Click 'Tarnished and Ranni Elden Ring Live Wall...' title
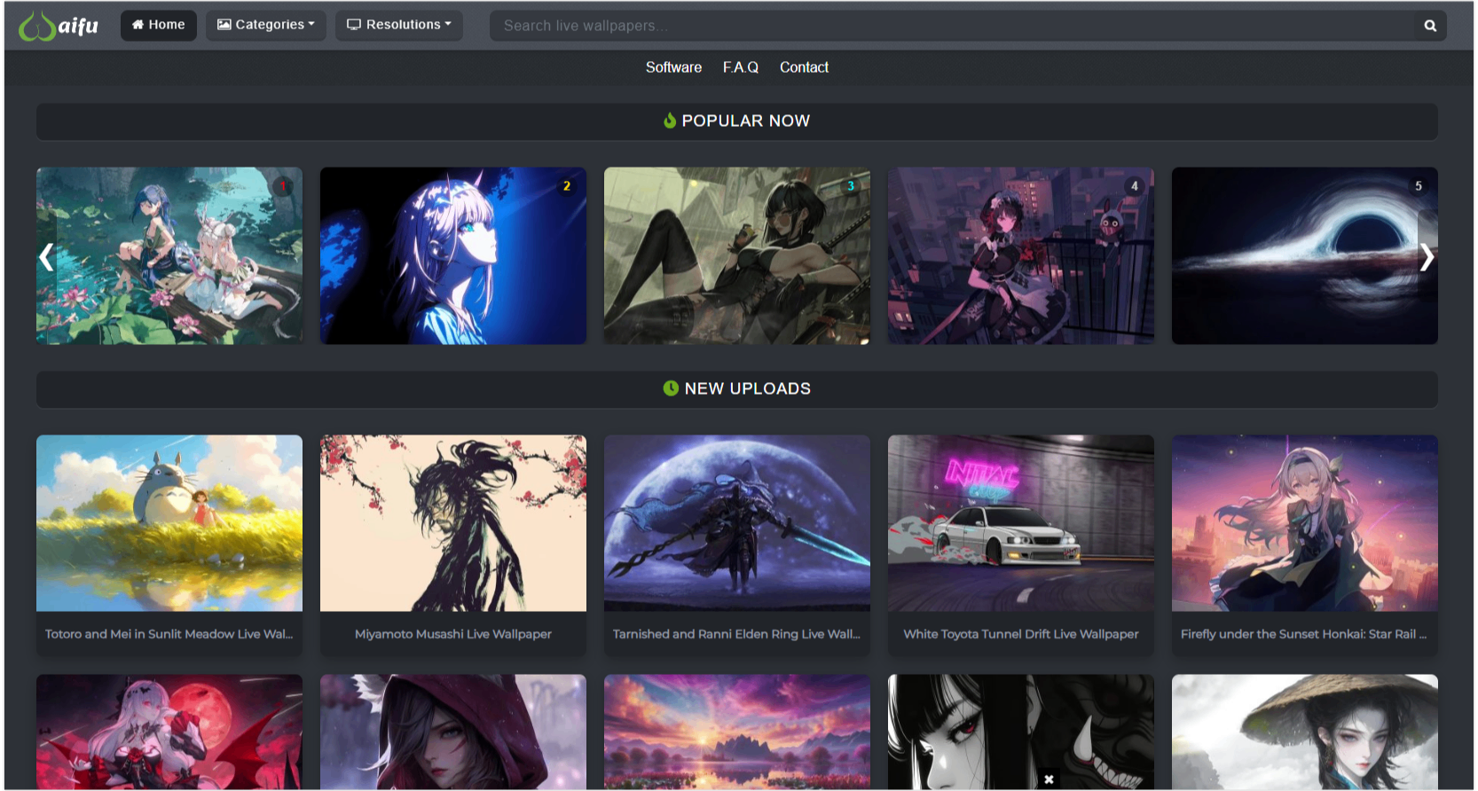The width and height of the screenshot is (1478, 791). 737,634
